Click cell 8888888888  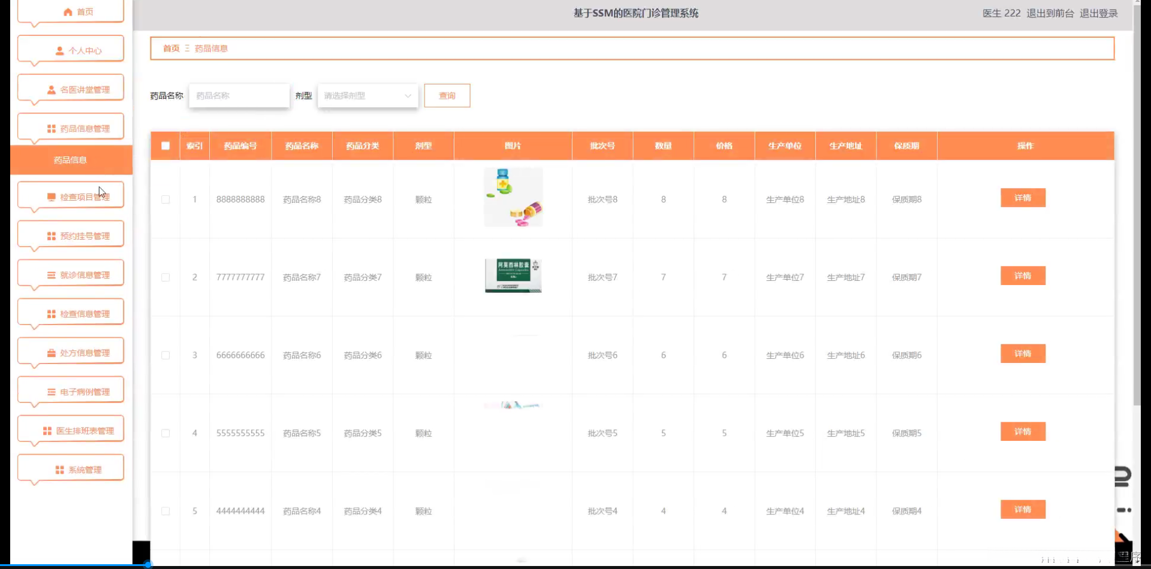click(x=240, y=199)
